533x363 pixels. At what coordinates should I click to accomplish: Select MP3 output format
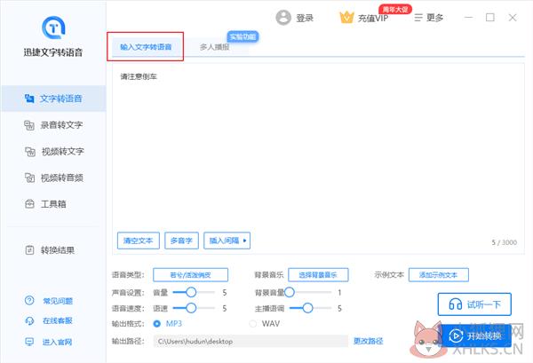coord(156,324)
